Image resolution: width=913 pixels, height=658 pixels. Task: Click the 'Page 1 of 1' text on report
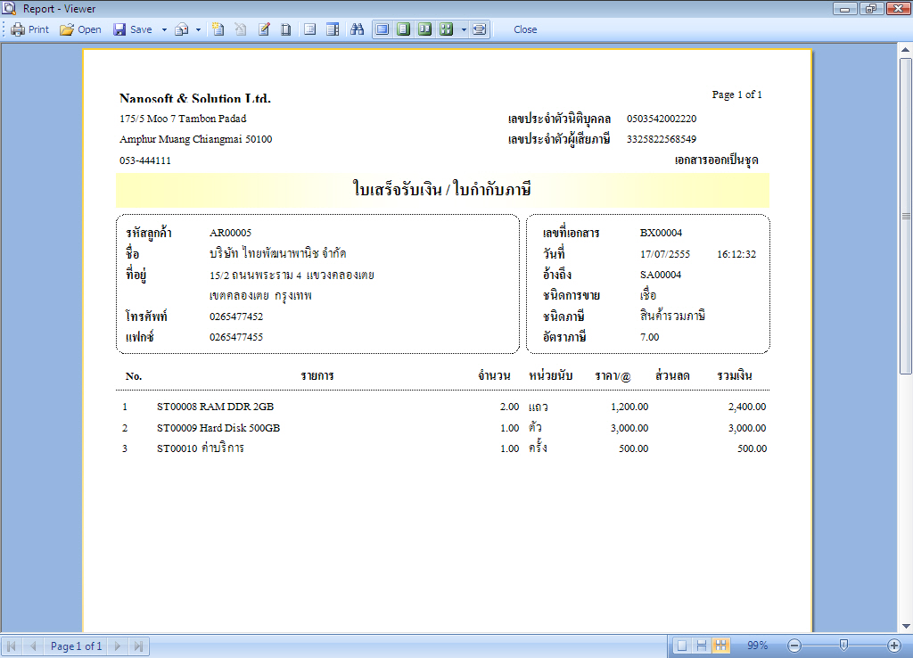[x=736, y=95]
